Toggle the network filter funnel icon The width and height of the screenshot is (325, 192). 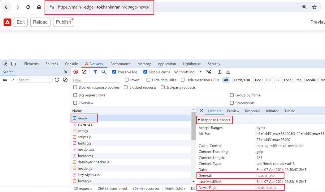click(x=95, y=72)
